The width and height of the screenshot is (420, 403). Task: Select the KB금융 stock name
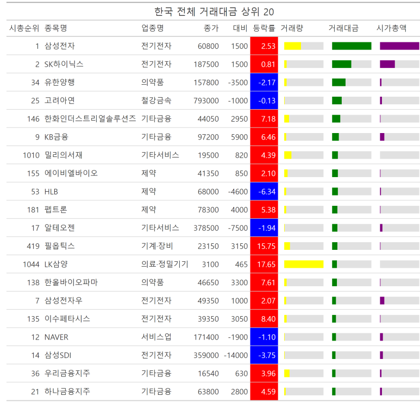tap(57, 137)
